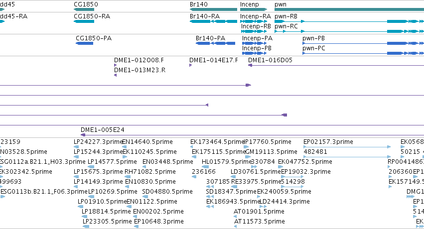Click EST AT01901.5prime
Screen dimensions: 424x229
coord(259,212)
